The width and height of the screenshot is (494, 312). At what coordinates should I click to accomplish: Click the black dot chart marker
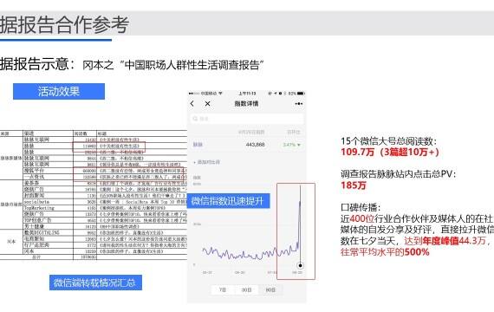click(300, 265)
